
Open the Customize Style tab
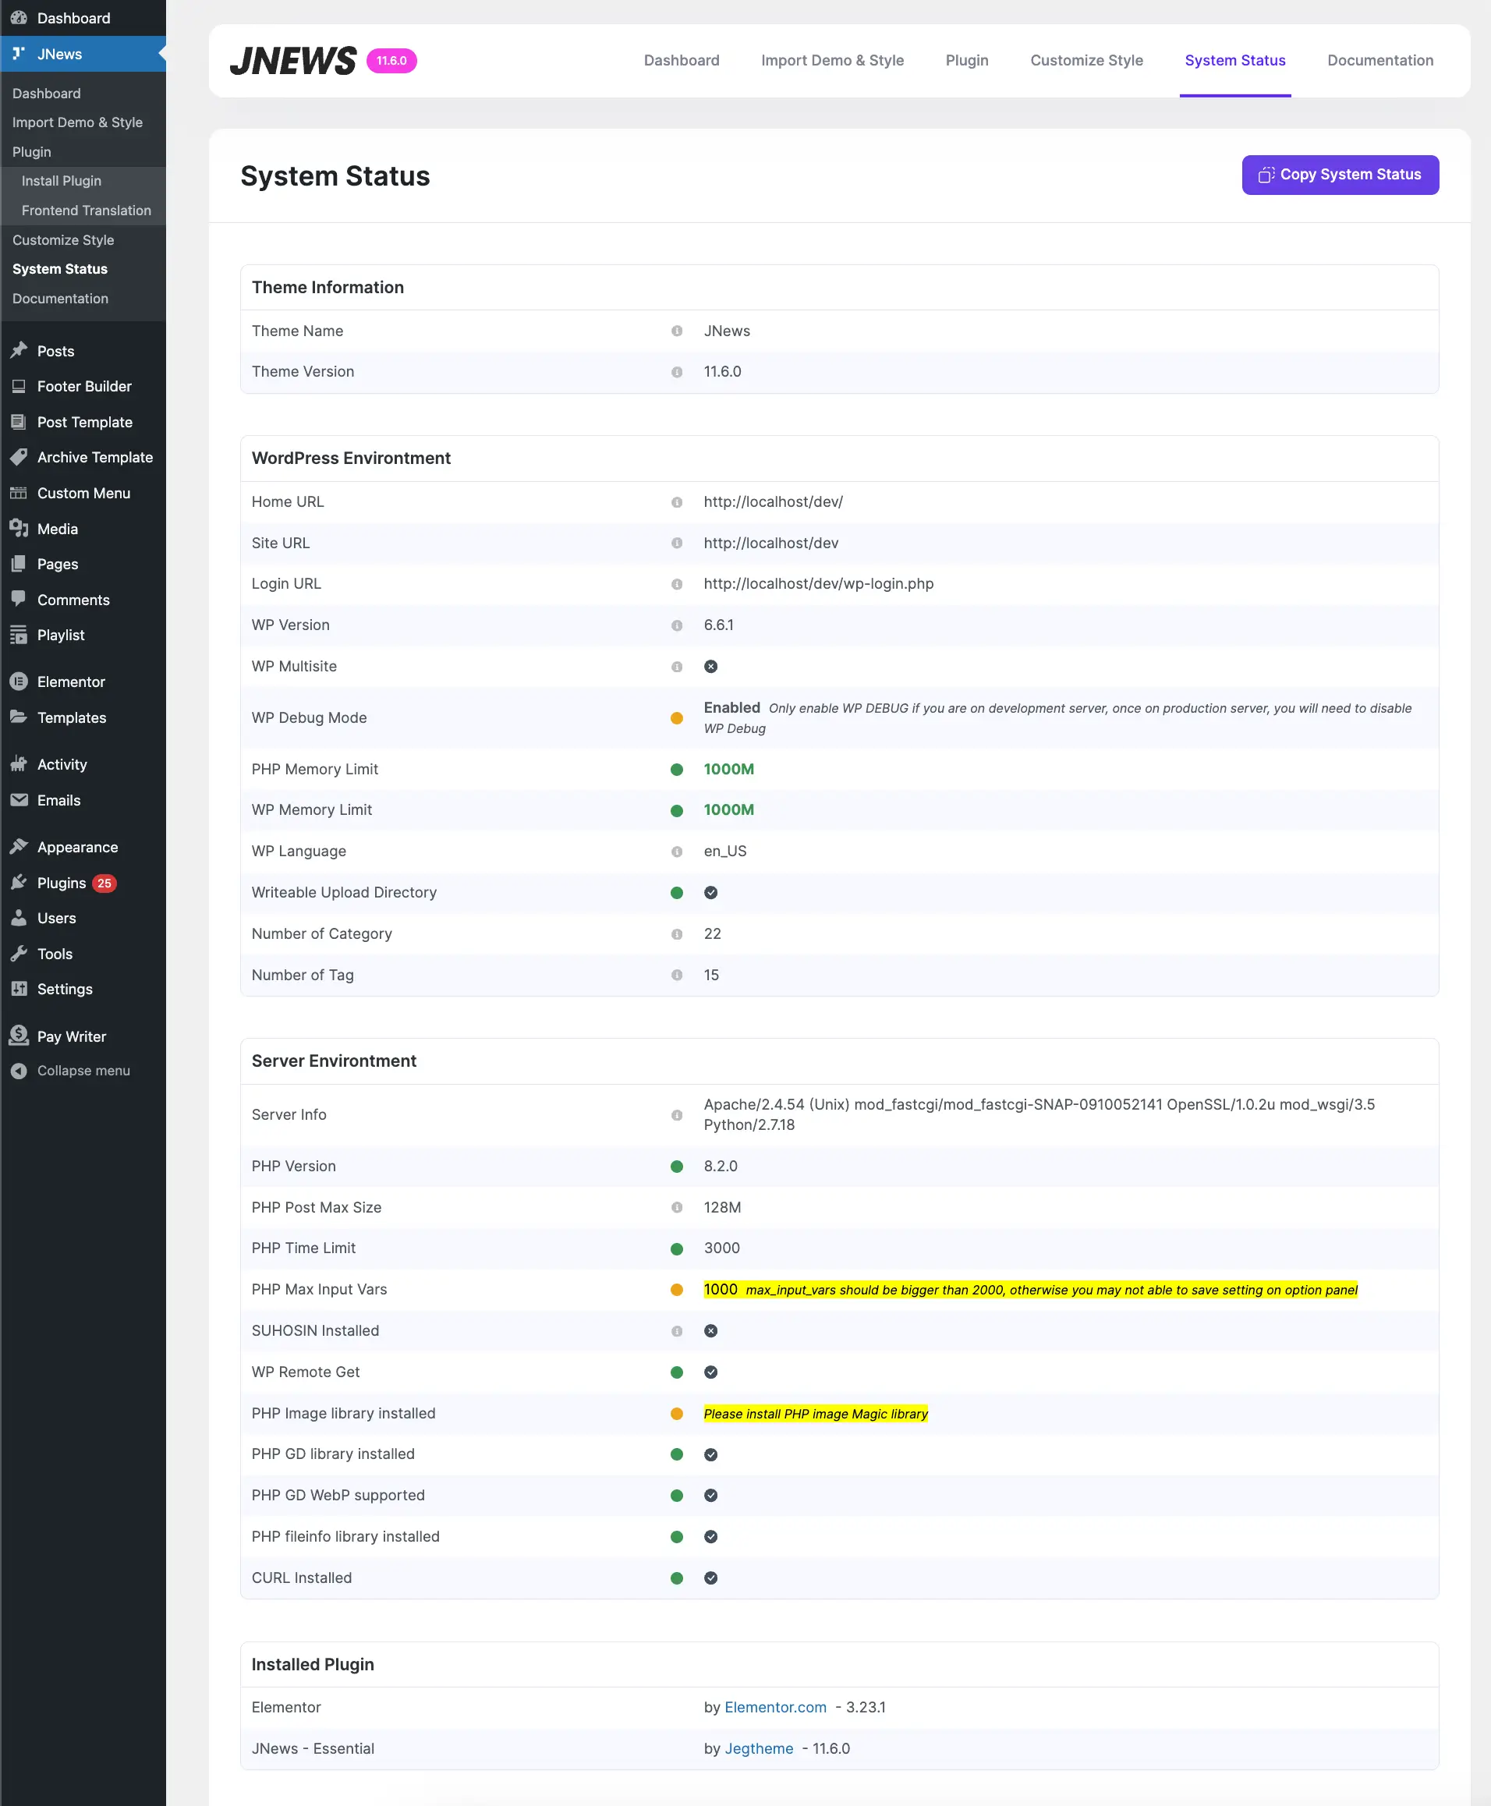[1085, 60]
